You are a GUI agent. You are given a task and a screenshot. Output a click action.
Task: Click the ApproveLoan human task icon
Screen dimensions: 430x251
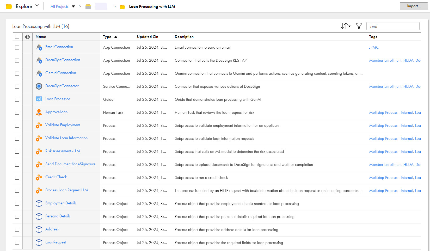(x=39, y=112)
